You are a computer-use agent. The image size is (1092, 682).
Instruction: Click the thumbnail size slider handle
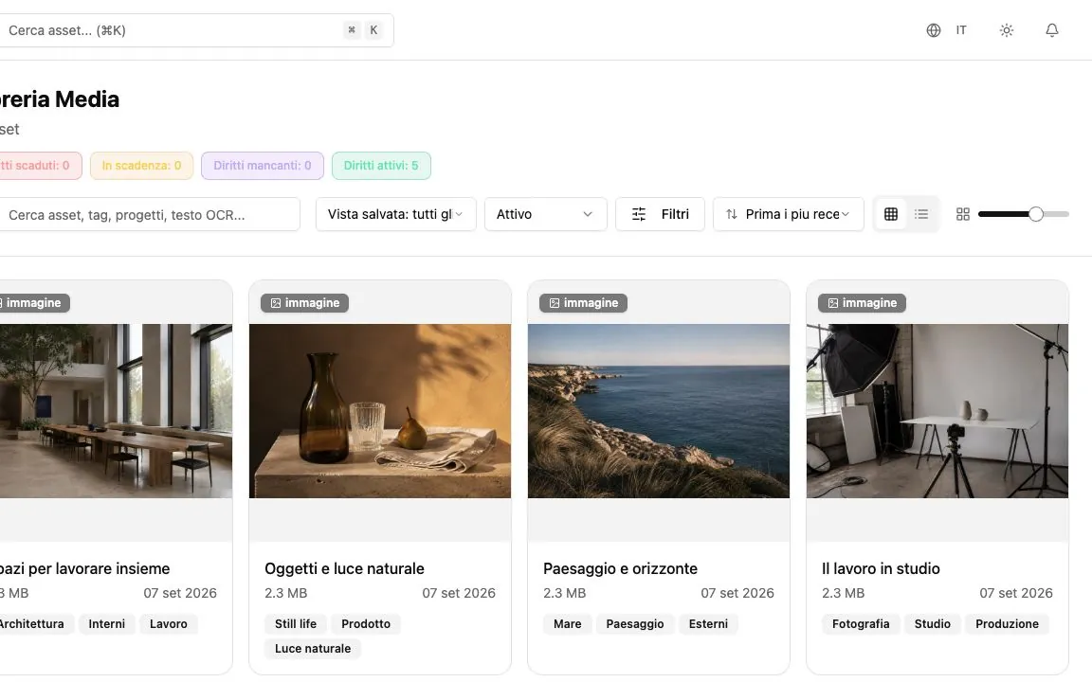pos(1035,214)
